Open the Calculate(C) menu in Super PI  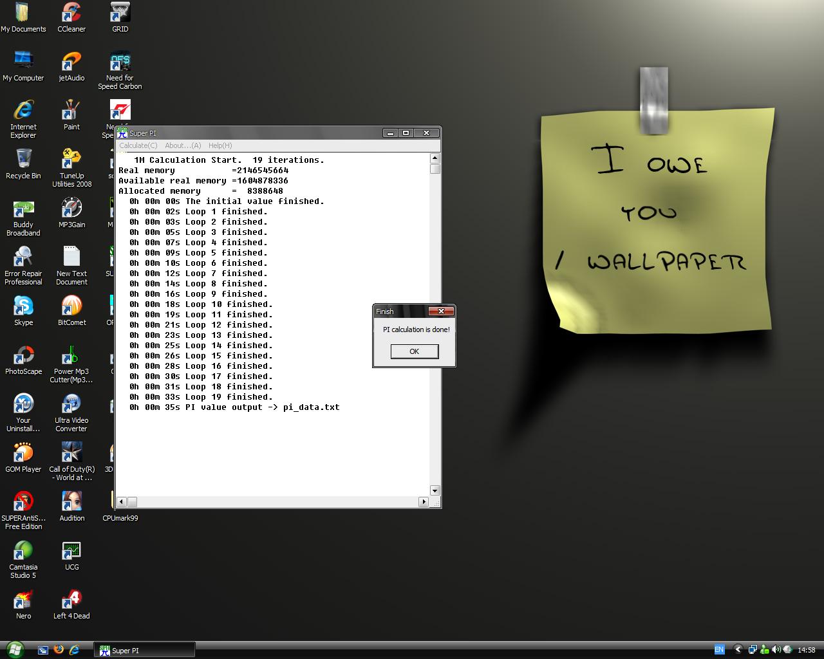point(138,145)
